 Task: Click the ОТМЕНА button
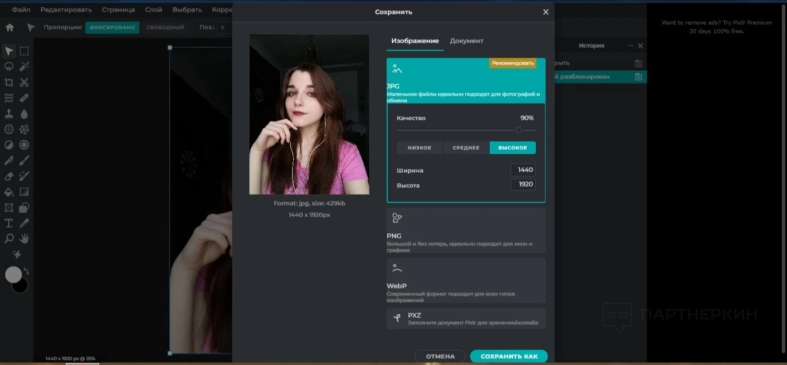pos(440,356)
